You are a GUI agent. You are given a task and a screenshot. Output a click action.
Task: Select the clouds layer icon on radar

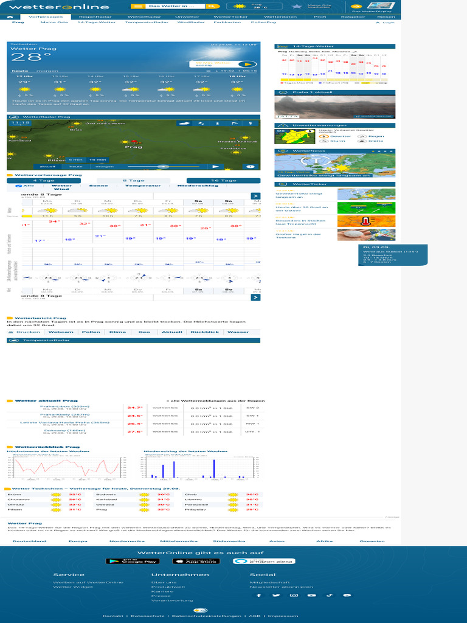click(x=185, y=123)
